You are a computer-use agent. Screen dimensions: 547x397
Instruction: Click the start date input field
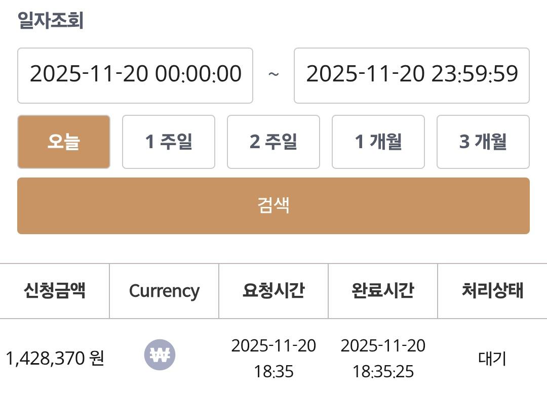(135, 75)
